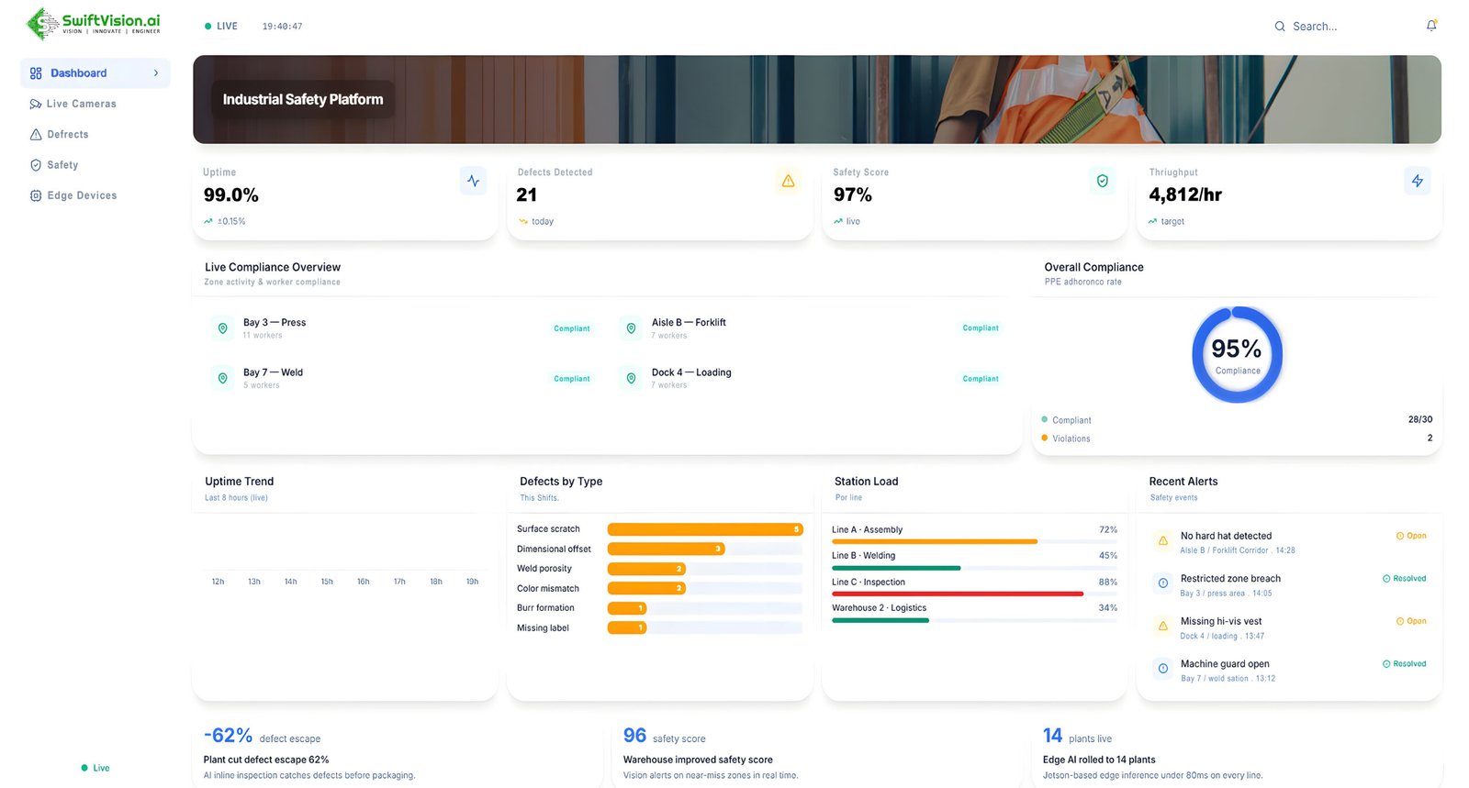Click the LIVE status indicator in header
This screenshot has height=788, width=1469.
[221, 27]
